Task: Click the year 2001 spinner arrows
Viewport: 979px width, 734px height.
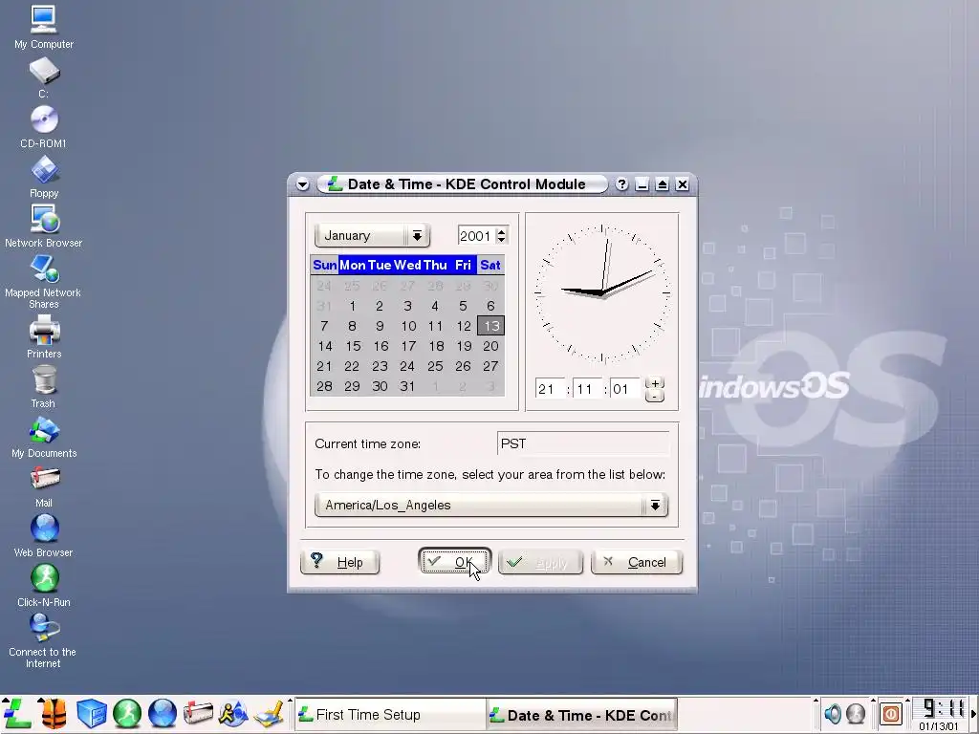Action: tap(501, 235)
